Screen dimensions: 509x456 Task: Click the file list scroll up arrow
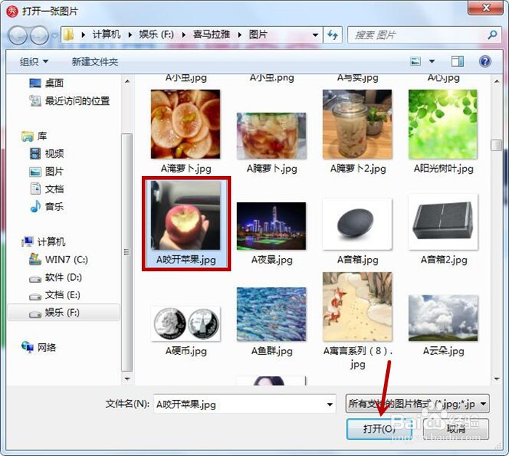[x=497, y=81]
